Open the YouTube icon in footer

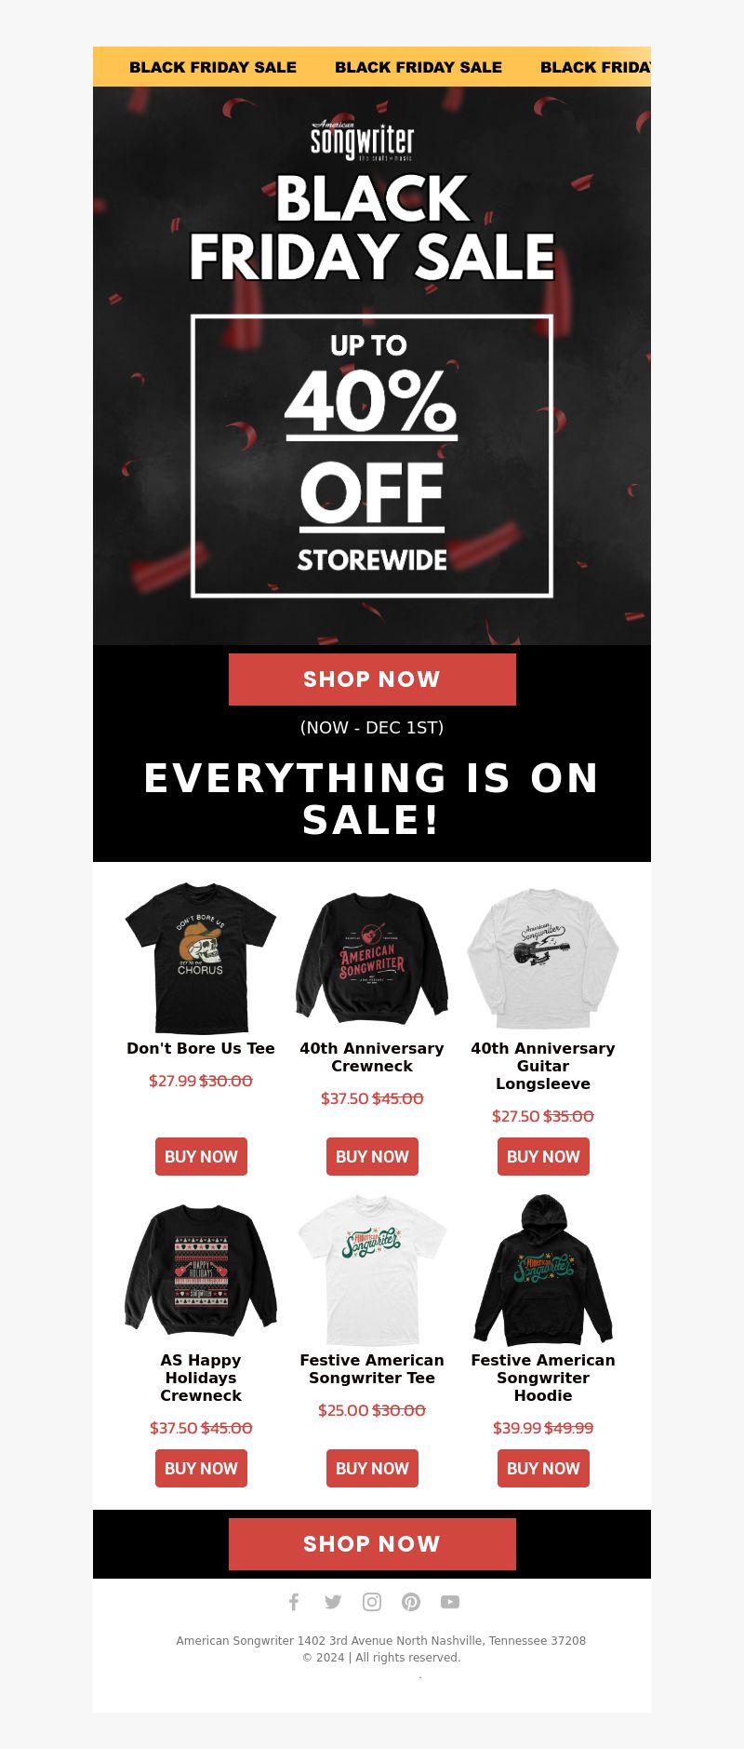(x=450, y=1602)
